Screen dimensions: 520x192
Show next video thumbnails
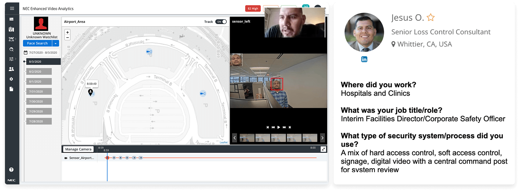(x=322, y=138)
